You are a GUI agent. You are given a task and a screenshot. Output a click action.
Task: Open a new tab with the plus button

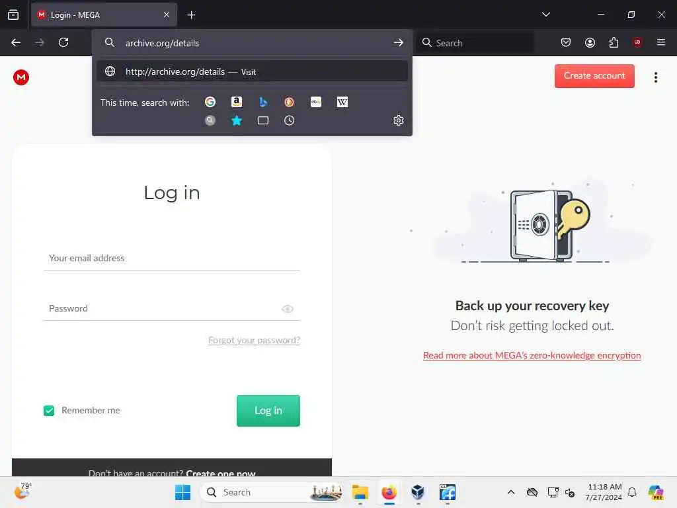(x=191, y=15)
